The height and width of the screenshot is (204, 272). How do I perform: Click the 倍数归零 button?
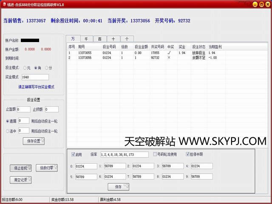point(46,168)
